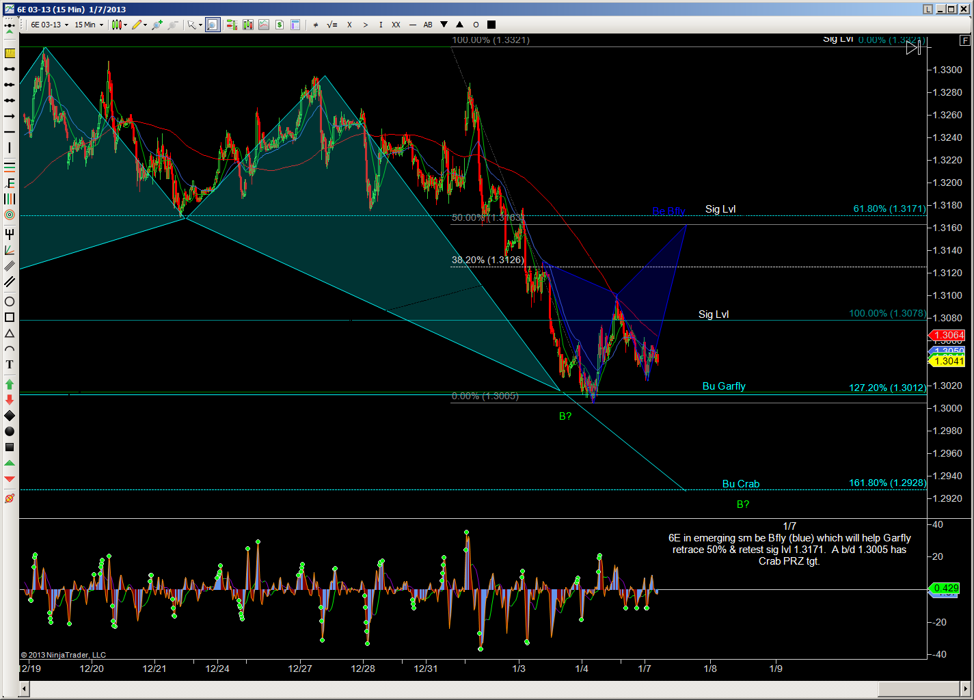Viewport: 974px width, 700px height.
Task: Choose the Ellipse drawing tool
Action: point(10,301)
